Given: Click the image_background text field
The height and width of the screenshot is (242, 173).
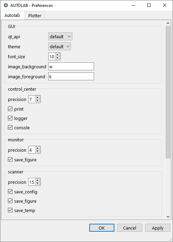Looking at the screenshot, I should click(71, 67).
